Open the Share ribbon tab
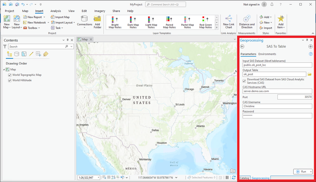This screenshot has height=182, width=316. click(116, 11)
